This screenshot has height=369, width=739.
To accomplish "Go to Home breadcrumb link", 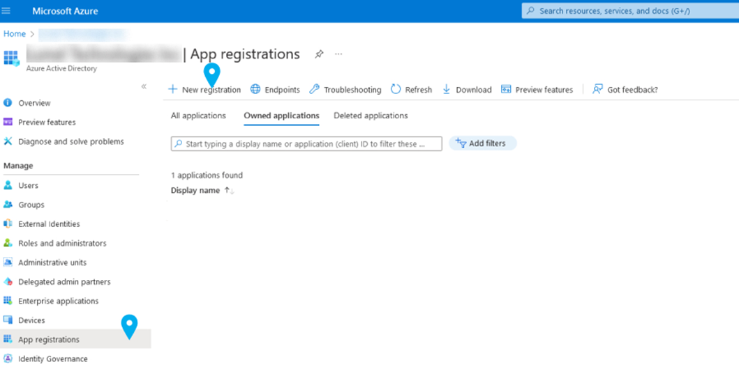I will coord(15,33).
